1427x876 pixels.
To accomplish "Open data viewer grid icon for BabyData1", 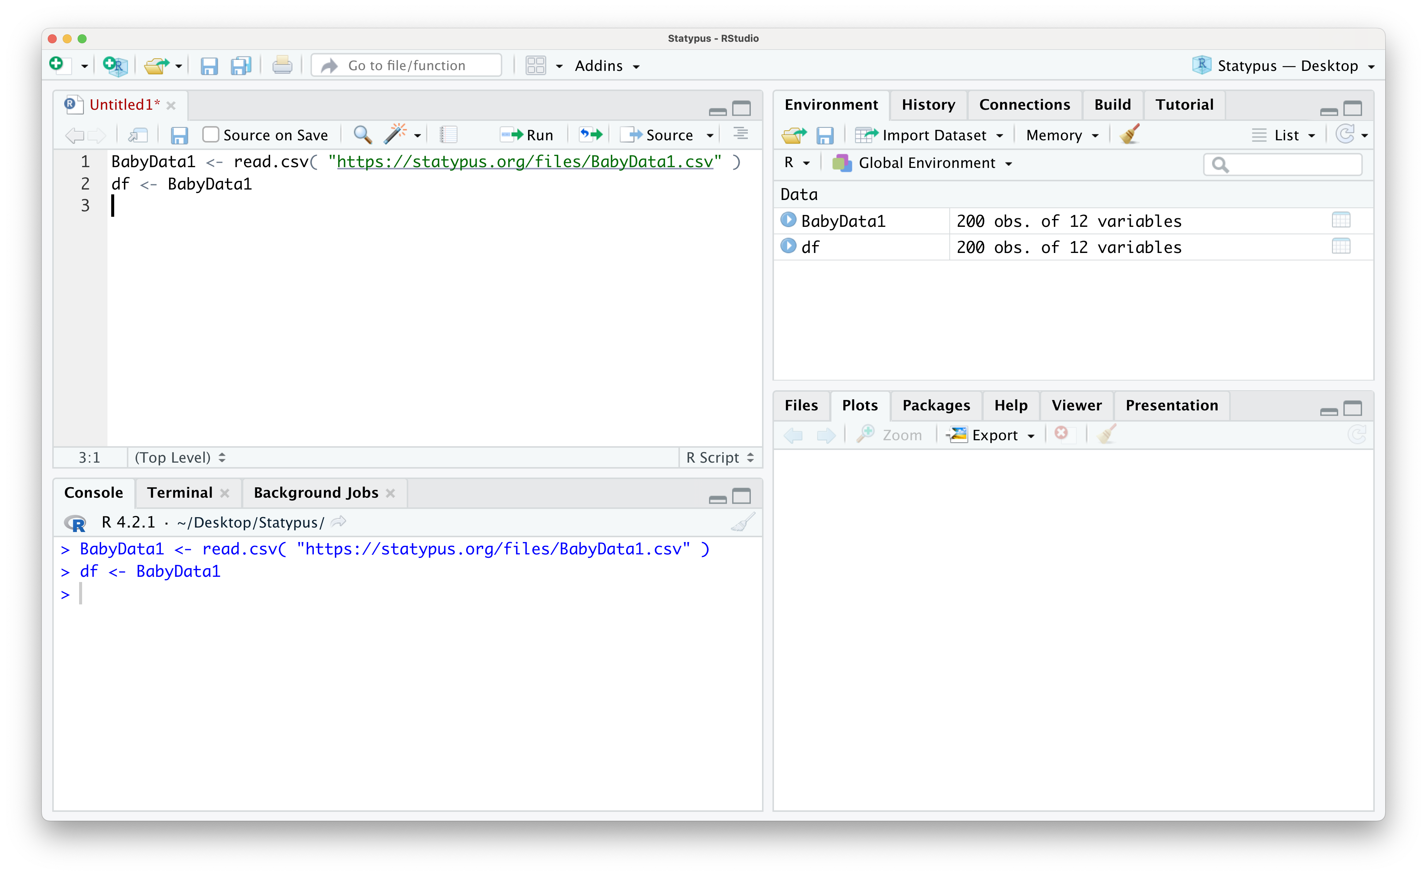I will (x=1341, y=220).
